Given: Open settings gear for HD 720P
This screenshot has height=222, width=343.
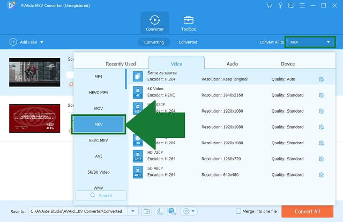Looking at the screenshot, I should [x=321, y=159].
